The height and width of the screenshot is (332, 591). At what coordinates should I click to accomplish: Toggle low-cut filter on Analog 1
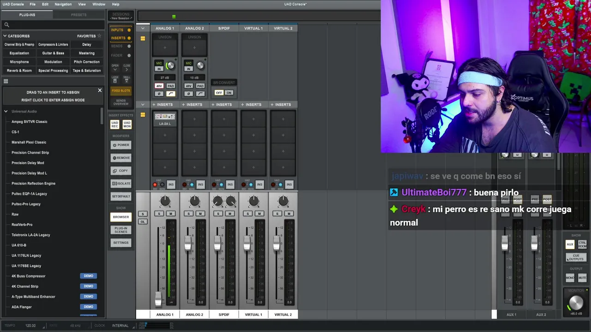pyautogui.click(x=170, y=94)
